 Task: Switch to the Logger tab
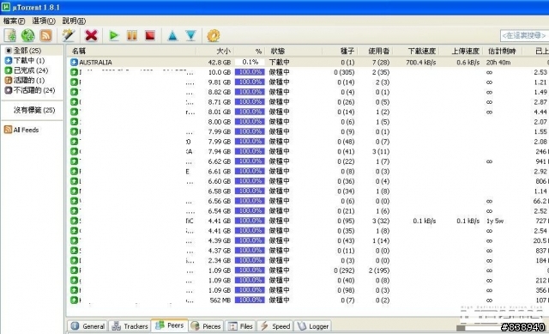[313, 326]
